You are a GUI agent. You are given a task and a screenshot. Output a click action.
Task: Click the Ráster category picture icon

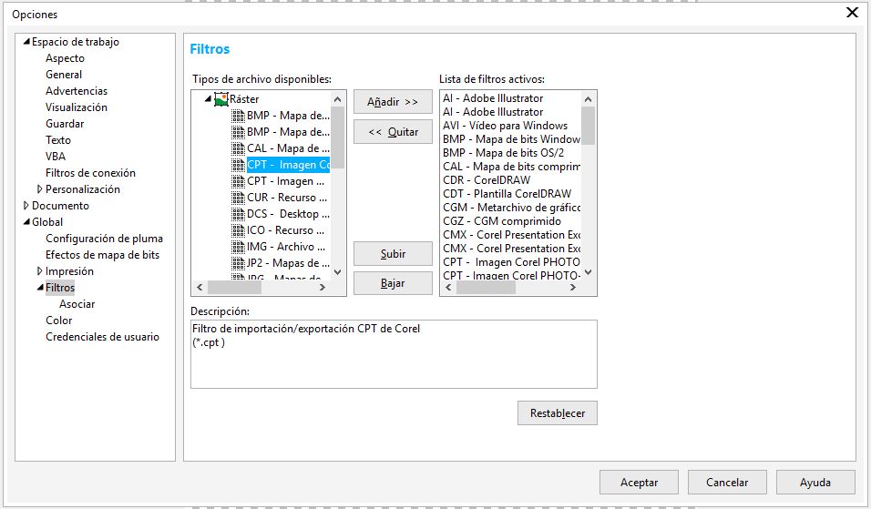click(x=221, y=99)
